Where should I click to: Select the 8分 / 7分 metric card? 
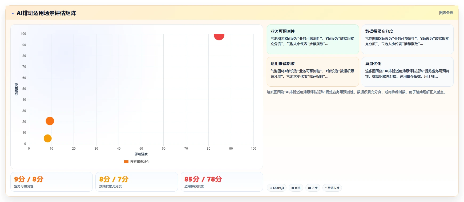point(137,182)
